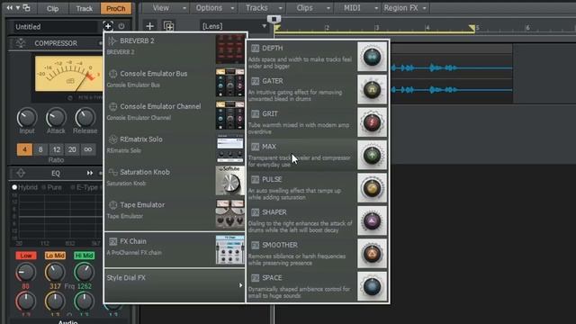Click the SHAPER knob icon
Viewport: 576px width, 324px height.
372,220
